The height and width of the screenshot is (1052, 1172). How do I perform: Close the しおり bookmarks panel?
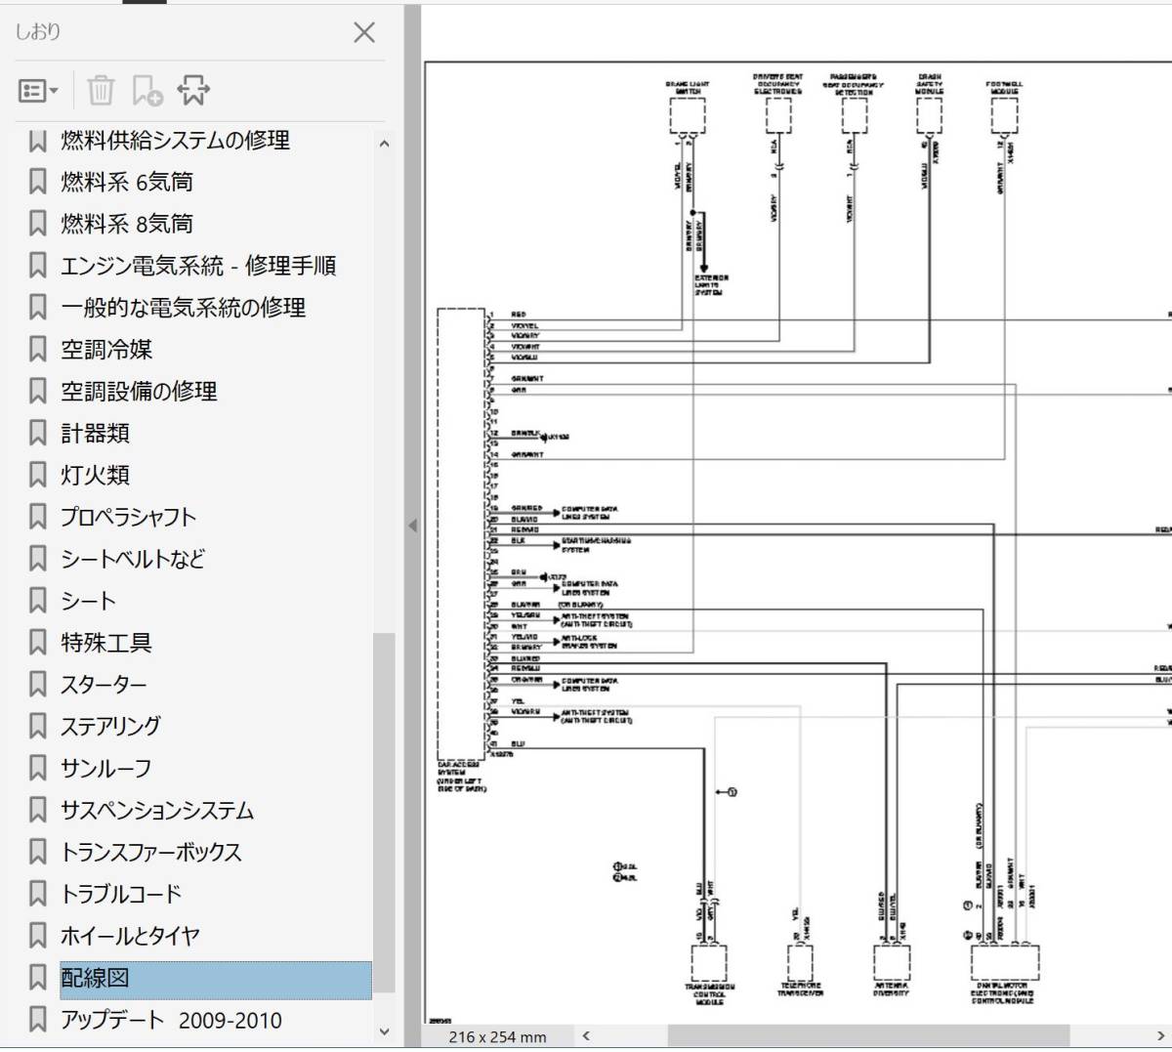pos(364,32)
